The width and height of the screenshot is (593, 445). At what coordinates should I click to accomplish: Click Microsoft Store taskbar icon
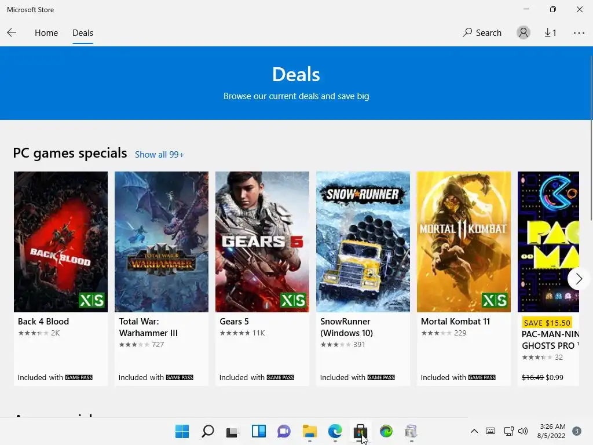point(360,431)
